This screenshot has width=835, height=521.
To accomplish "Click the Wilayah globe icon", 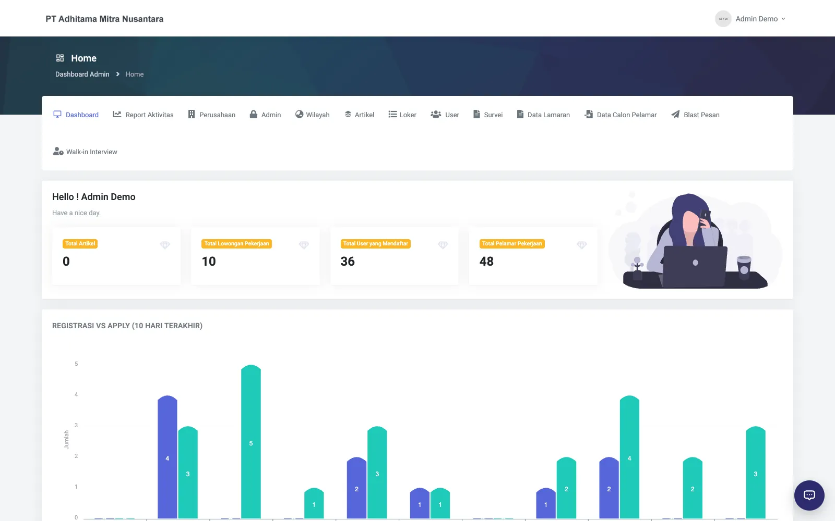I will coord(299,115).
